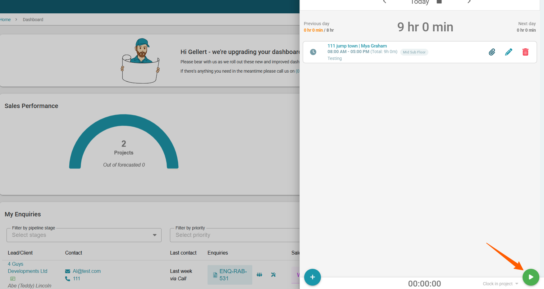This screenshot has width=544, height=289.
Task: Click the Sales Performance projects gauge
Action: [x=124, y=142]
